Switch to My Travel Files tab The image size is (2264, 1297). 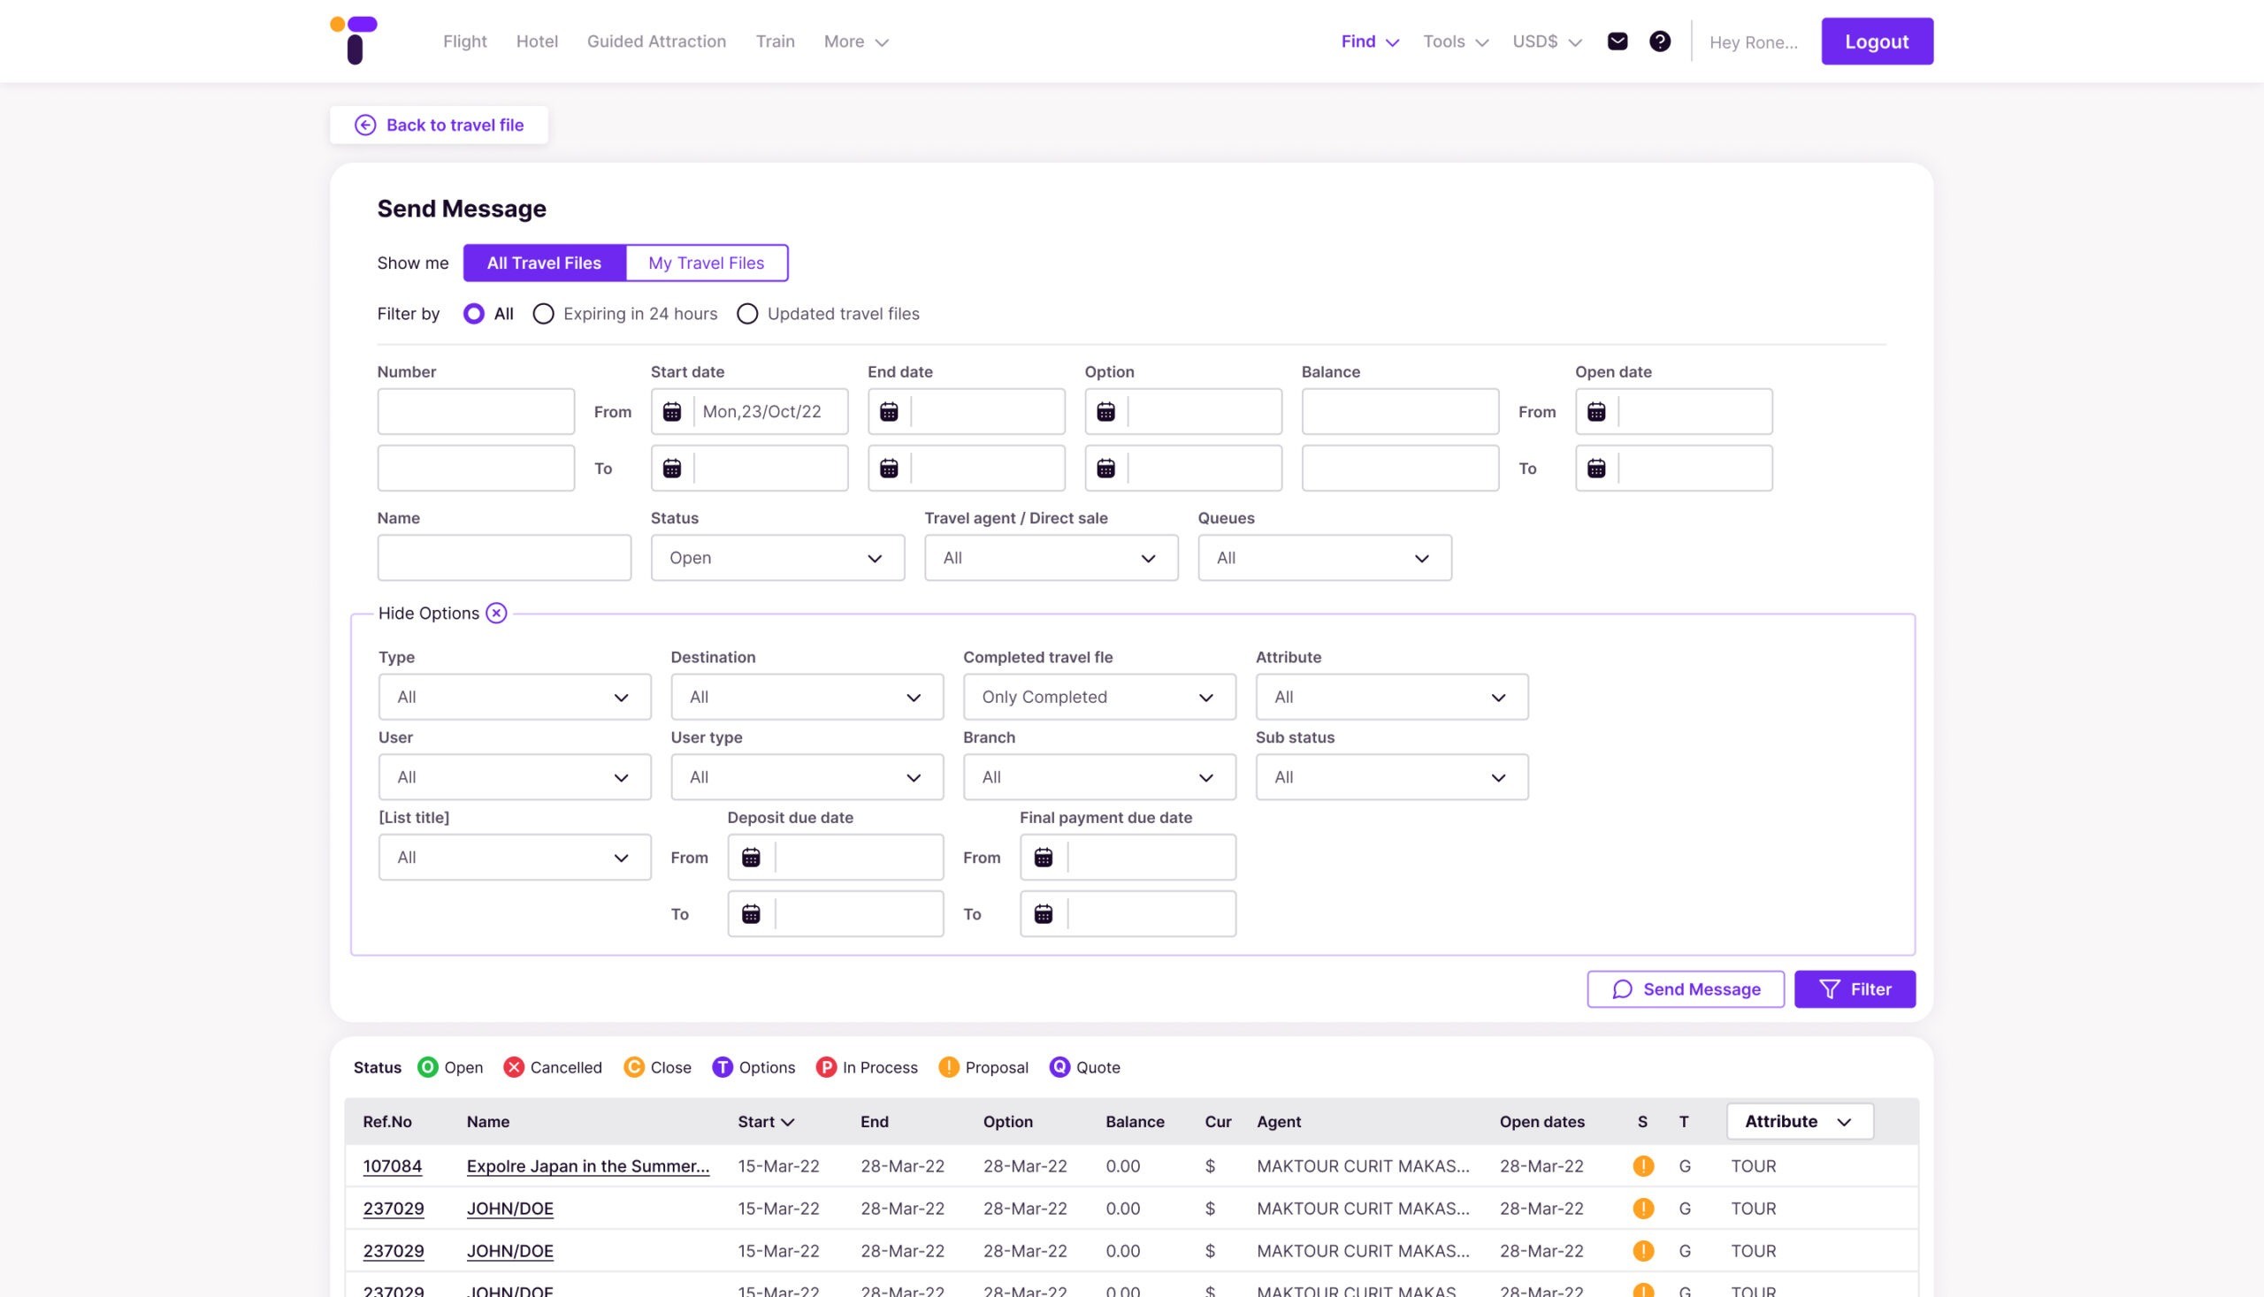tap(706, 262)
